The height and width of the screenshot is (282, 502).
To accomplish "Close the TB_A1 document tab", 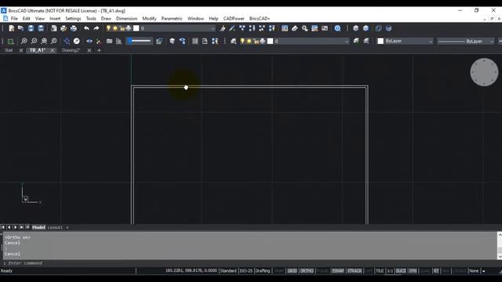I will [x=53, y=50].
